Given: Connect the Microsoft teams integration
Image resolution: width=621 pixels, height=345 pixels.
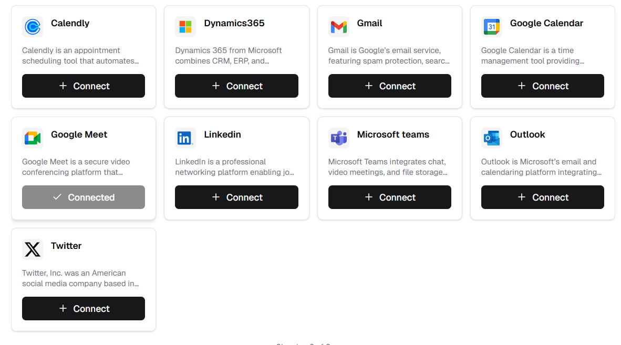Looking at the screenshot, I should (x=389, y=197).
